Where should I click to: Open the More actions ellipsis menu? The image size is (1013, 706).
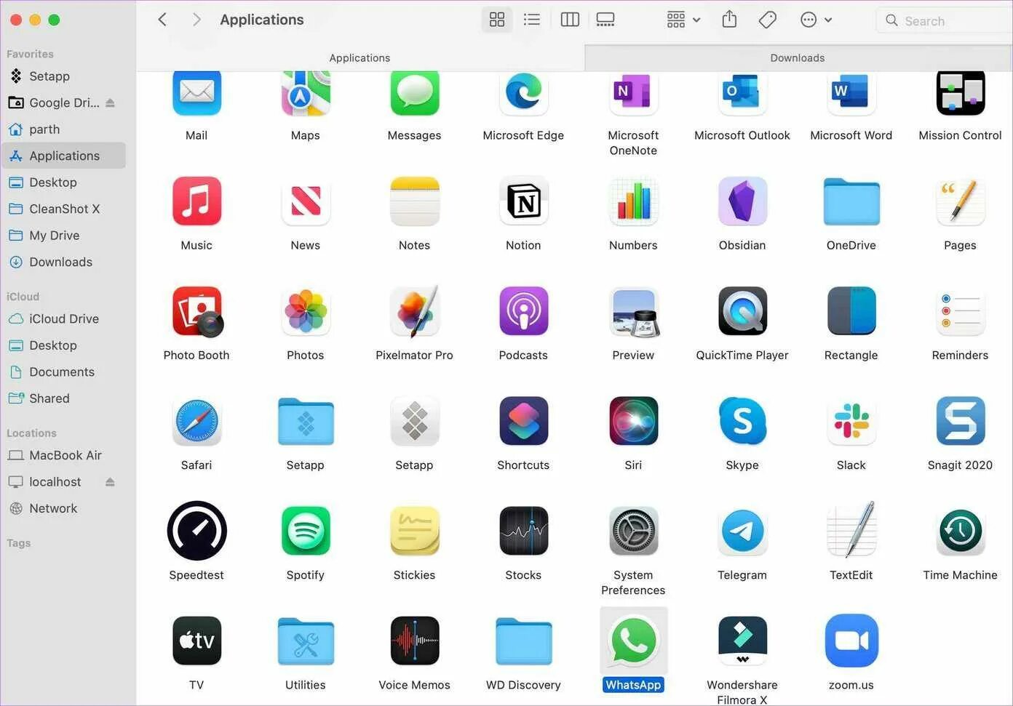click(x=816, y=20)
